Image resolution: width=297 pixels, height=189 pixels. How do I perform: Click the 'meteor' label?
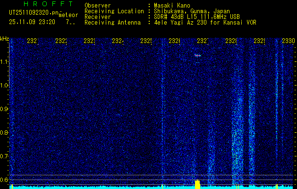(x=68, y=15)
